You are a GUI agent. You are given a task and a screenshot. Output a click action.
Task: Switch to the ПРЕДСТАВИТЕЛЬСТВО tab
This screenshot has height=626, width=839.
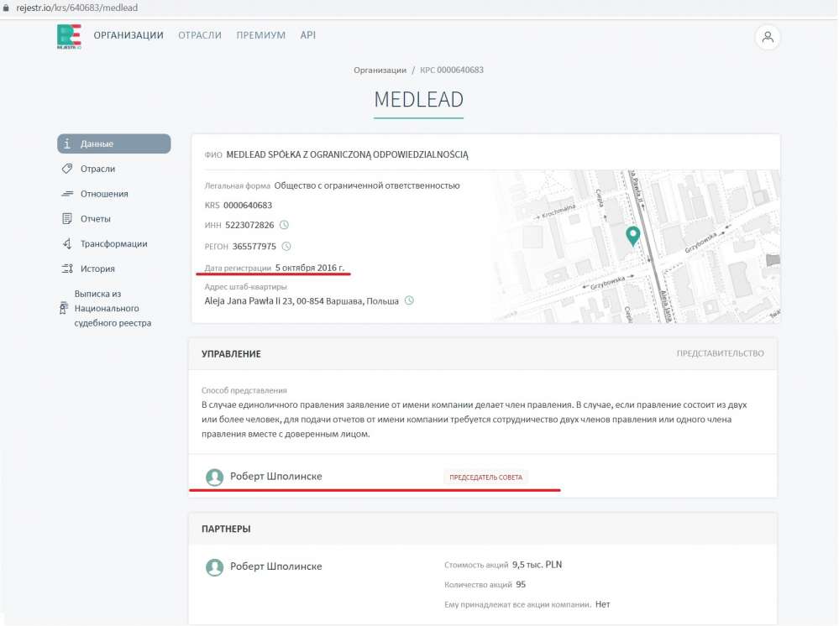[x=720, y=354]
